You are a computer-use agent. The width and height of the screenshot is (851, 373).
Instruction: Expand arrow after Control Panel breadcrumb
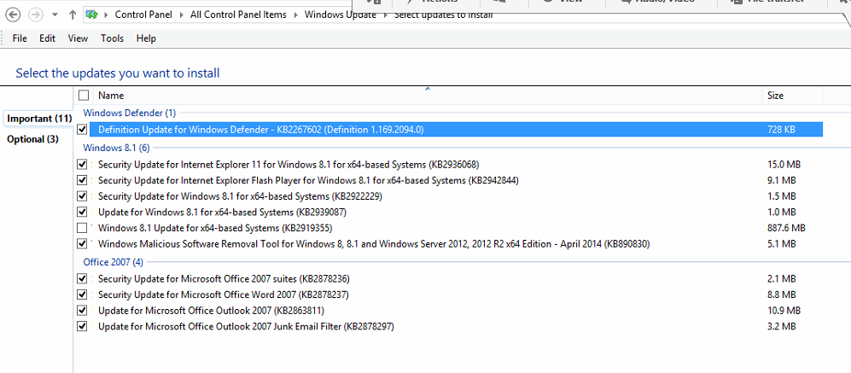tap(181, 15)
